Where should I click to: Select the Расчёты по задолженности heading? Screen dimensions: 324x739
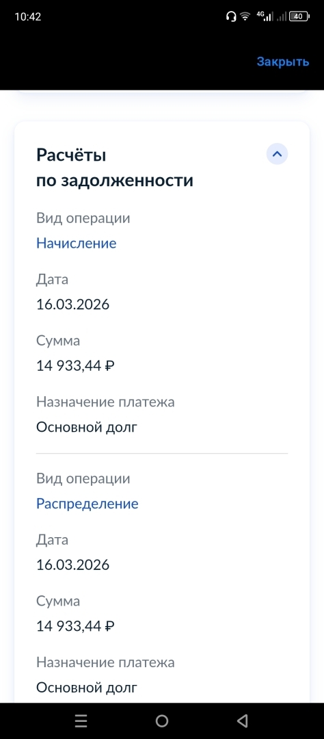pos(114,168)
